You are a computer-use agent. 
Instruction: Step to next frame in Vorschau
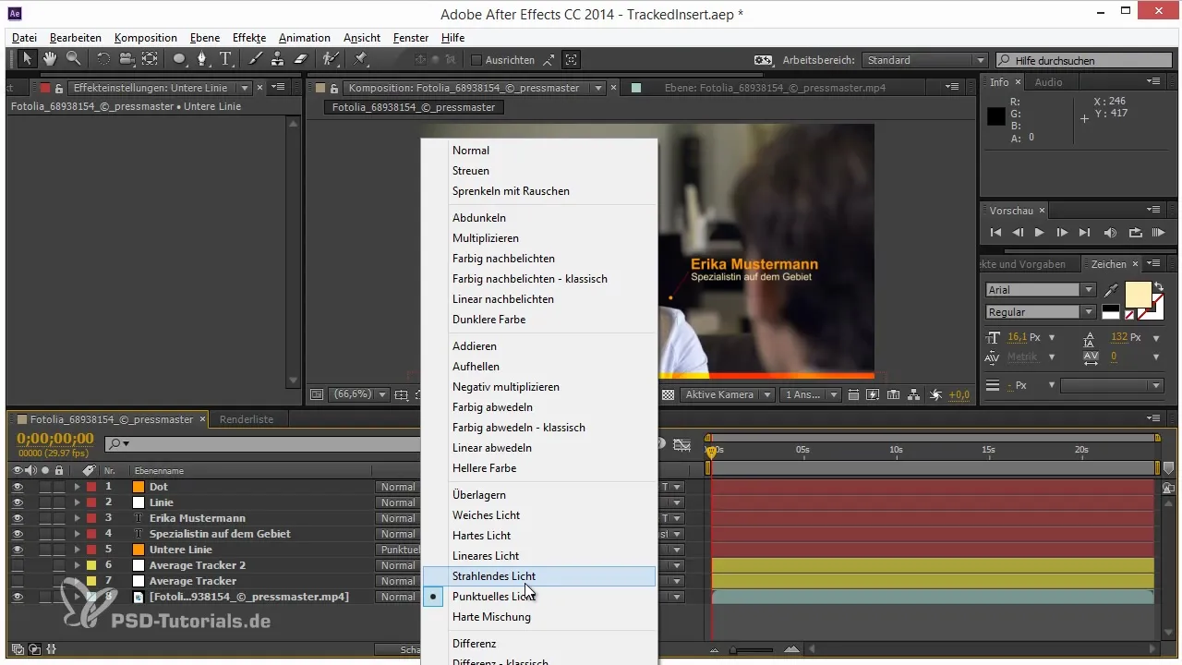point(1062,233)
